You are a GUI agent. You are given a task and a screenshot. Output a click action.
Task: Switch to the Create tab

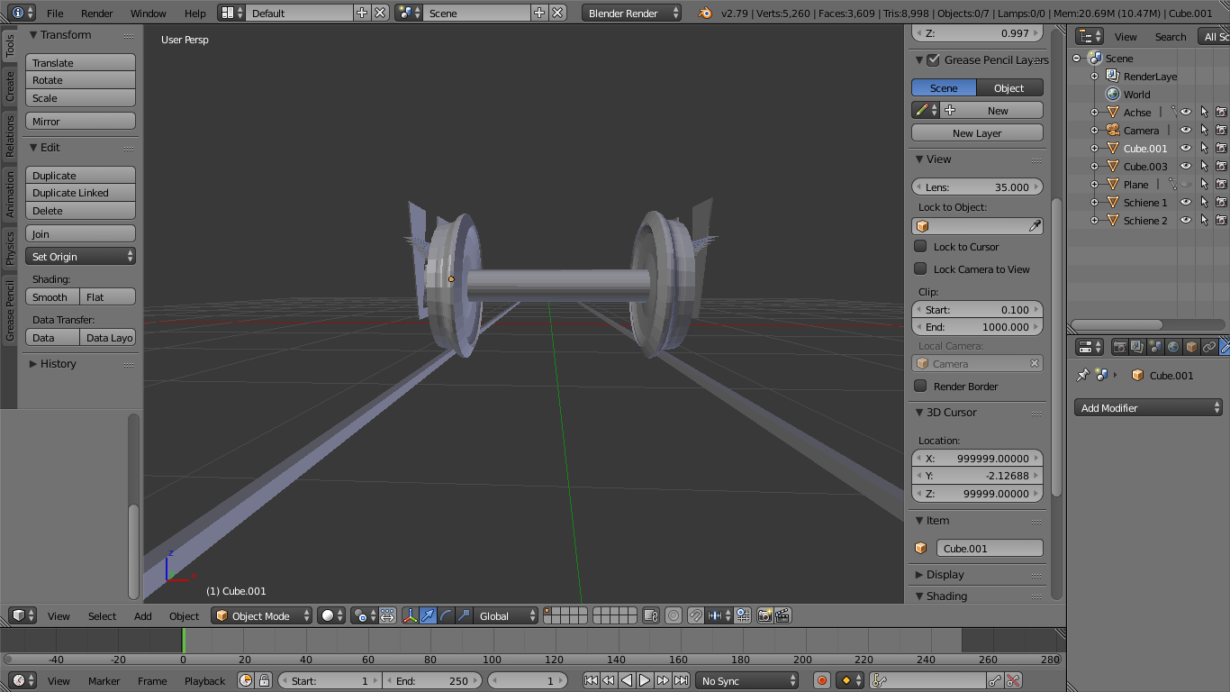10,86
